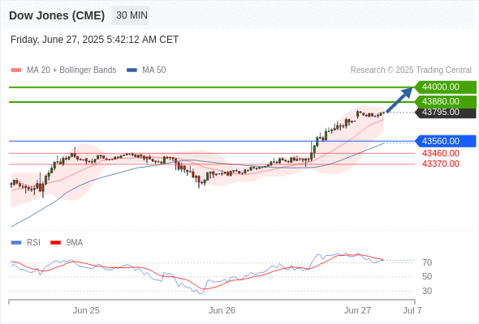479x324 pixels.
Task: Click the Jun 27 date axis label
Action: click(x=357, y=310)
